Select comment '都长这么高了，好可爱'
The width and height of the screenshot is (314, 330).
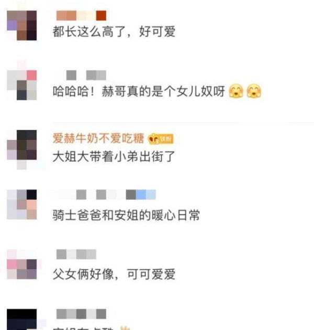114,32
